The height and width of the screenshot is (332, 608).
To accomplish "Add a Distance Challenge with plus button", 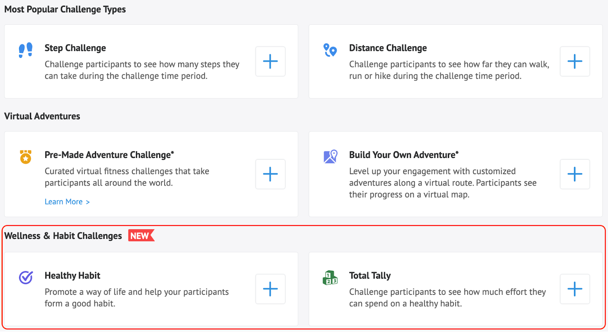I will (575, 61).
